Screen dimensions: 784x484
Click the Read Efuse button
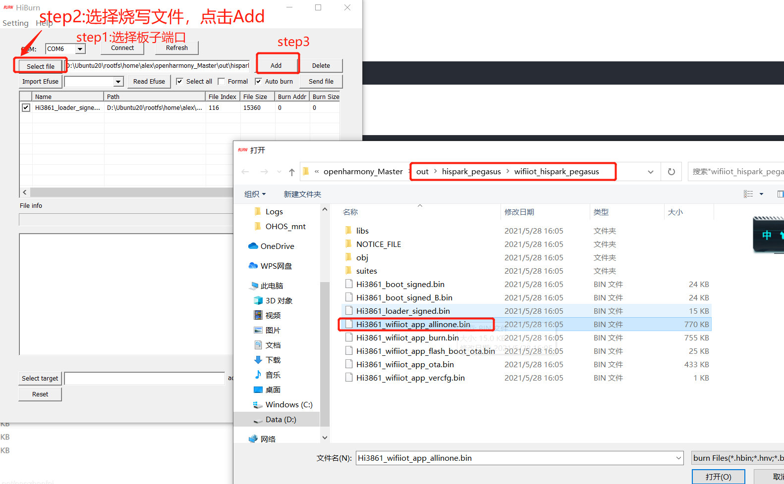coord(149,81)
